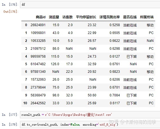Select the Out[176] prompt label

click(x=11, y=12)
